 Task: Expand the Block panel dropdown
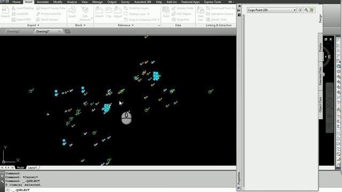click(x=80, y=25)
